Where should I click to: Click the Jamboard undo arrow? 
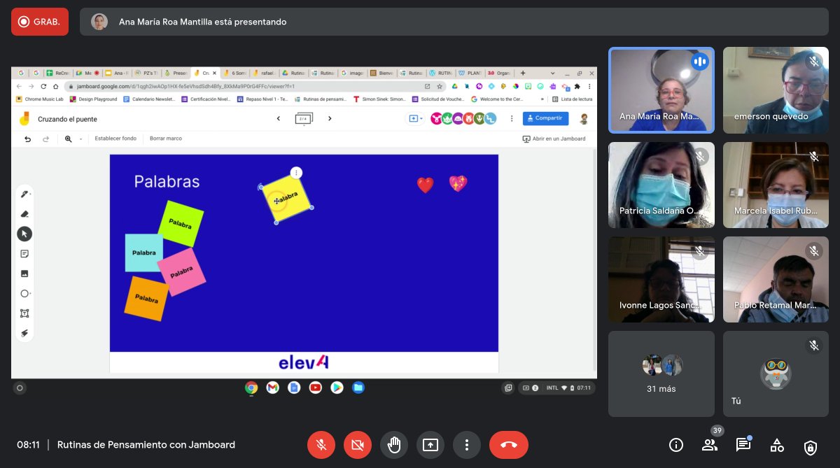[x=27, y=139]
